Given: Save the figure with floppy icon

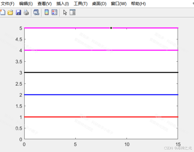Looking at the screenshot, I should point(18,12).
